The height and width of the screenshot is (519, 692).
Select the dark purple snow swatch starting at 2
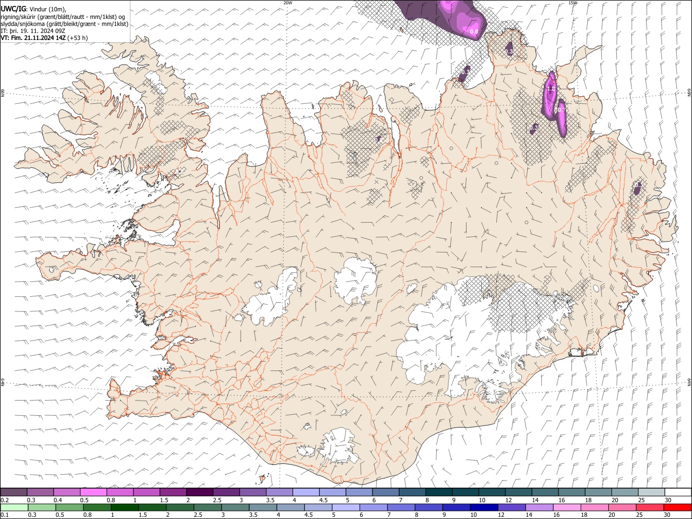199,492
